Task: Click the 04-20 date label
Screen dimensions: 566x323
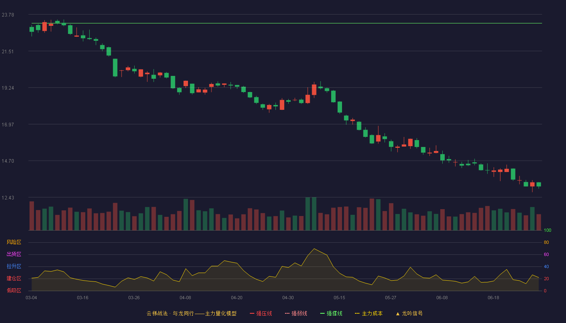Action: point(237,298)
